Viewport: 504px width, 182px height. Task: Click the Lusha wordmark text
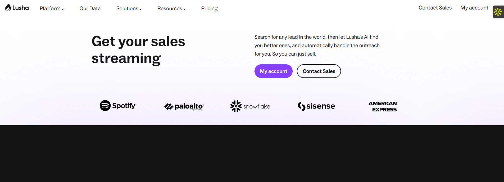(21, 8)
